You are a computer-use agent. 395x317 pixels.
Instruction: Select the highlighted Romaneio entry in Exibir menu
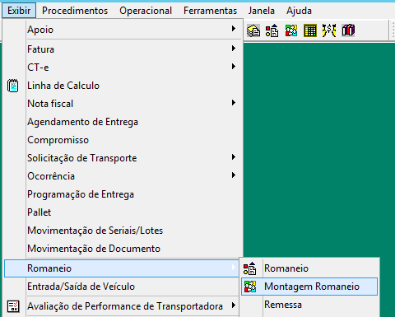coord(122,268)
